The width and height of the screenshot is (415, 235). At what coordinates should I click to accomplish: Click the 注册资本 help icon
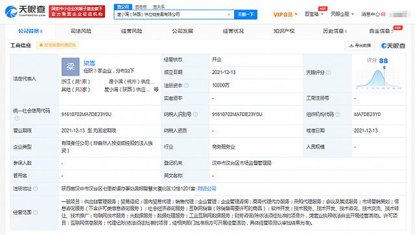click(186, 85)
